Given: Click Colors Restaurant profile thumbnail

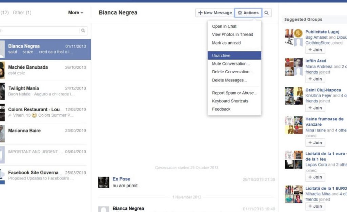Looking at the screenshot, I should (x=2, y=112).
